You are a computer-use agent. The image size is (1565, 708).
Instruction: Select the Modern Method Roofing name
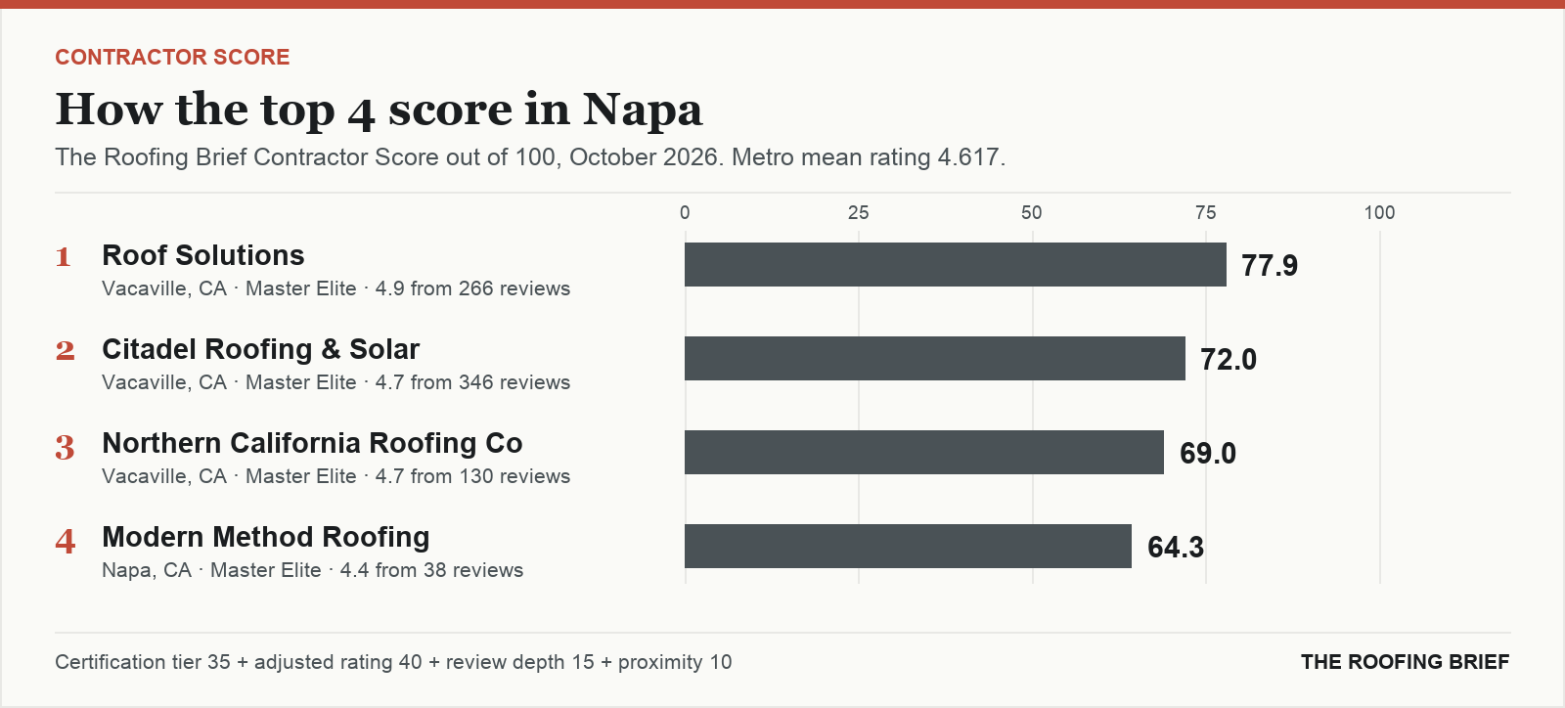266,537
